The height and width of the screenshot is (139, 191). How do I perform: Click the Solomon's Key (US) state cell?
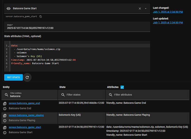point(81,118)
